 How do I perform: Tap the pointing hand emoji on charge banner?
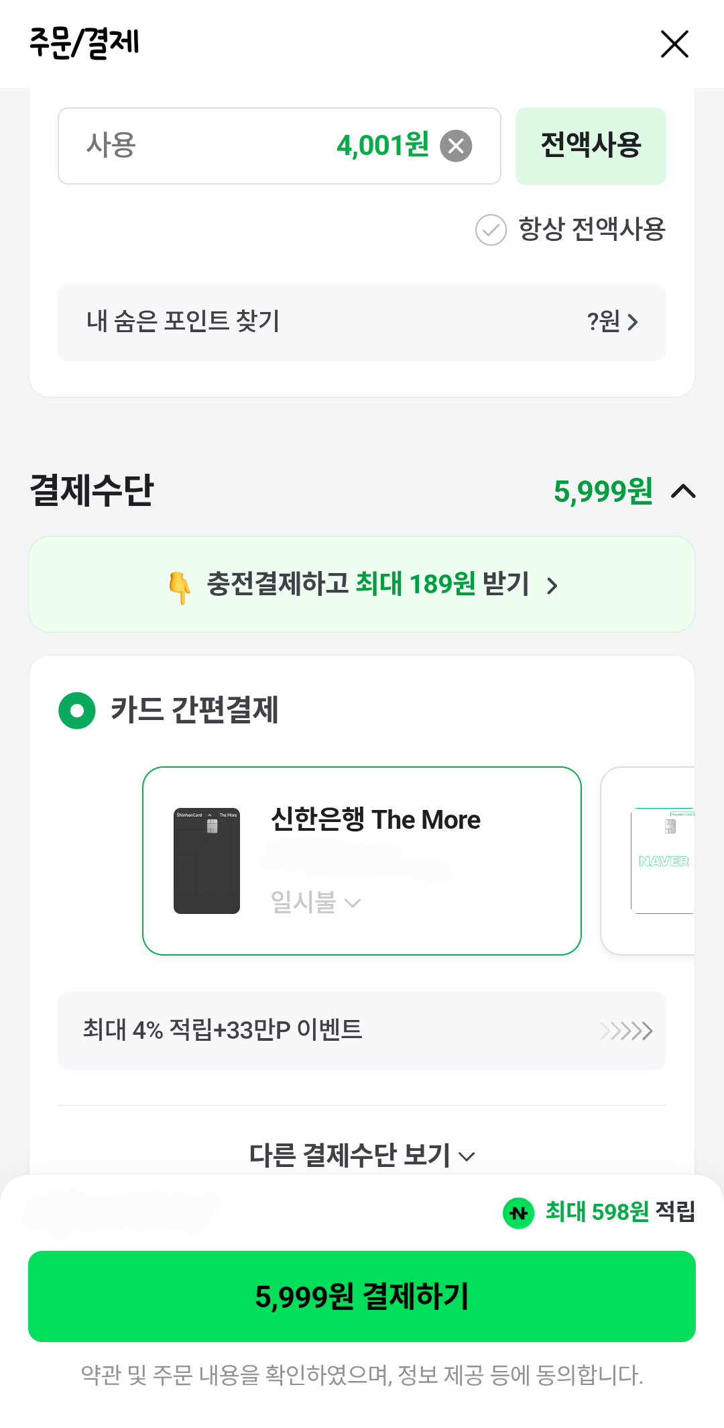180,586
